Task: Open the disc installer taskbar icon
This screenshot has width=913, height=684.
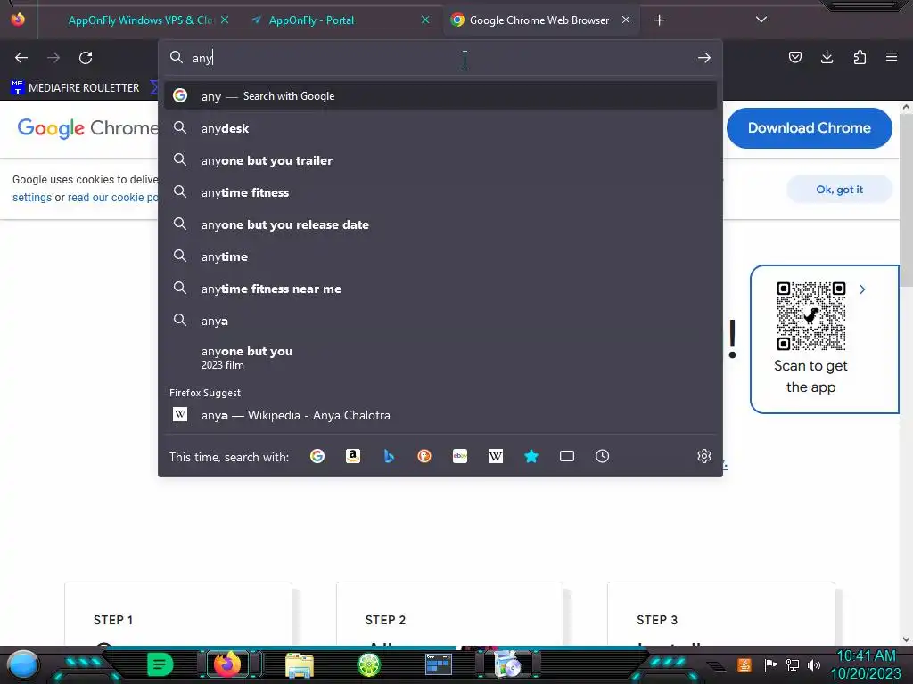Action: pos(508,664)
